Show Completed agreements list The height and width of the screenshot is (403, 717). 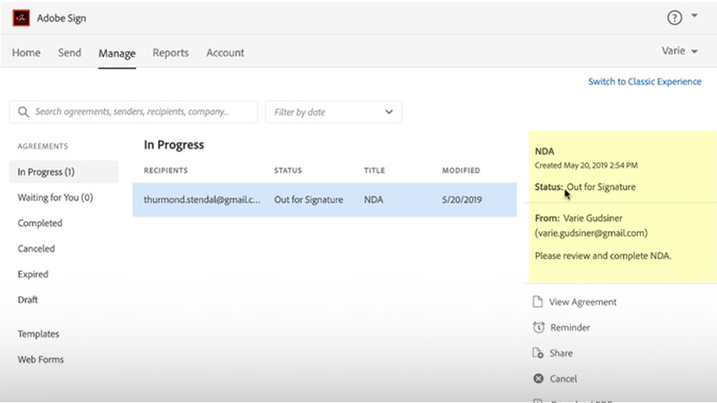(40, 223)
